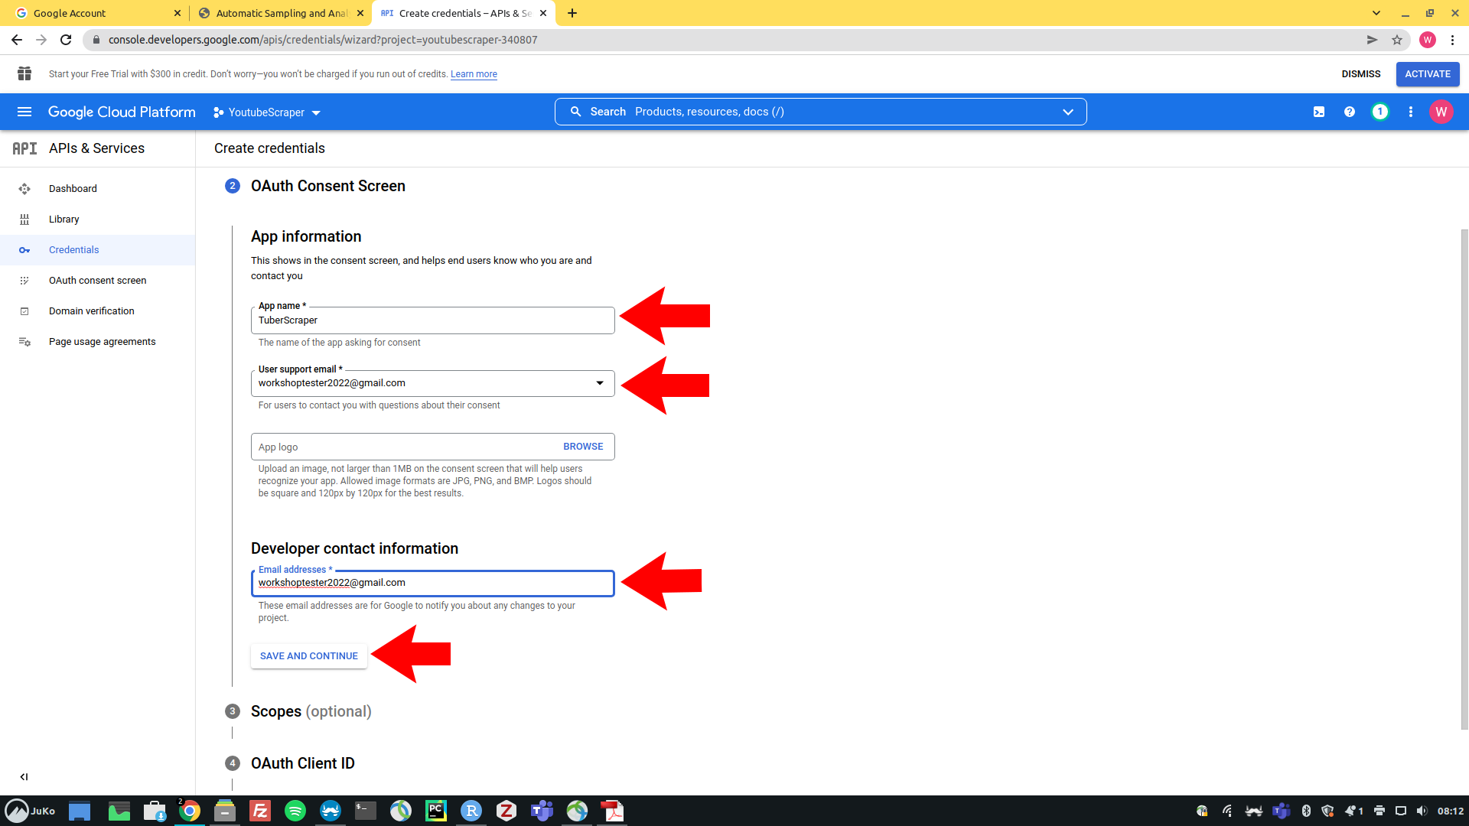This screenshot has width=1469, height=826.
Task: Click BROWSE to upload app logo
Action: (x=583, y=447)
